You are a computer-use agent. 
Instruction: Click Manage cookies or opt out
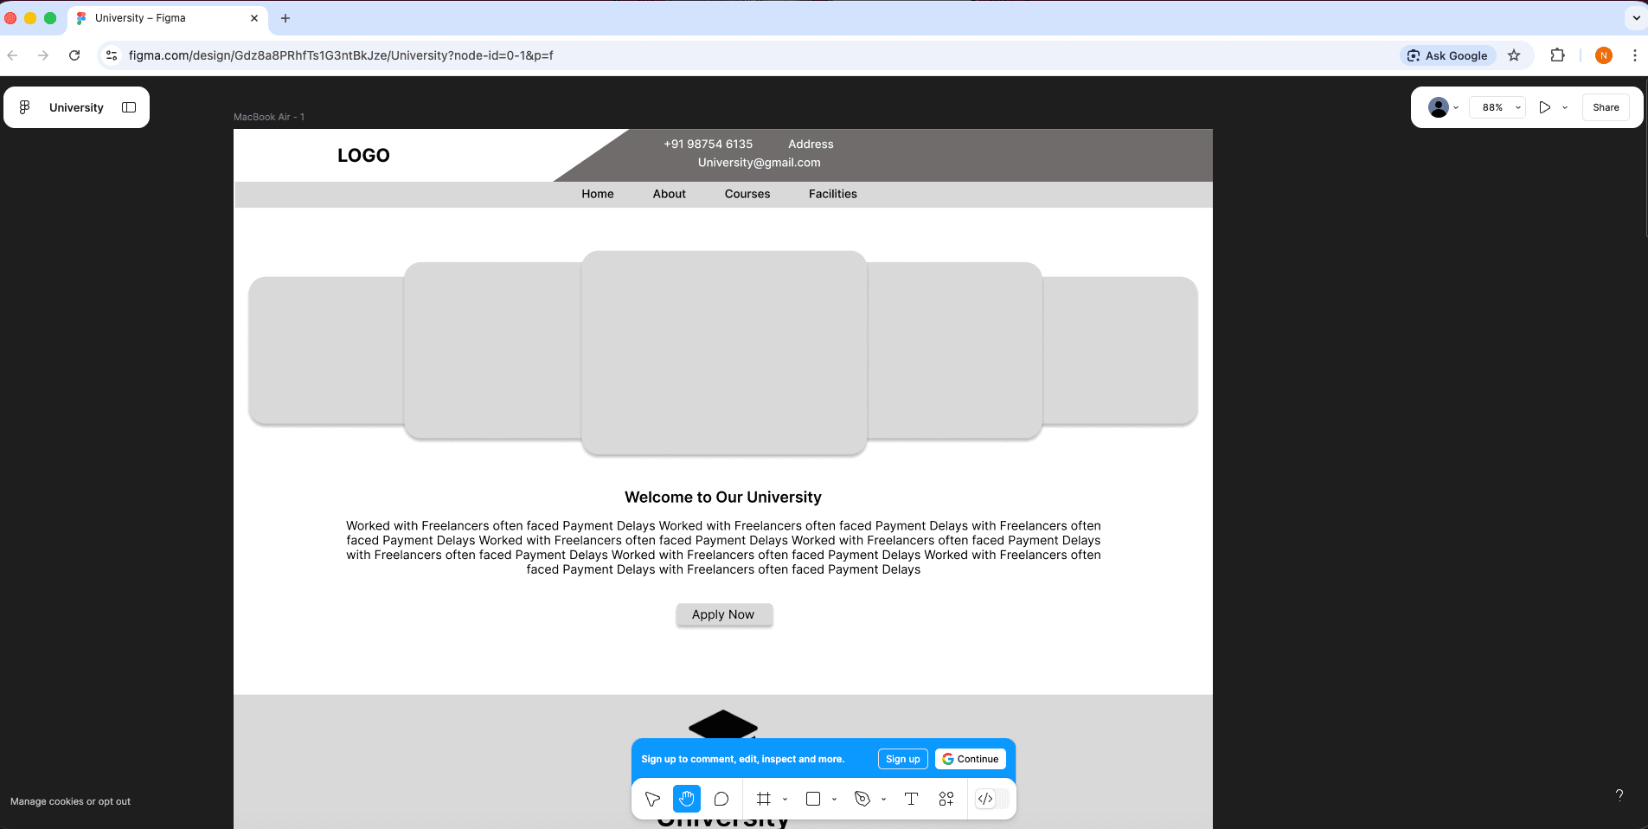pyautogui.click(x=70, y=801)
